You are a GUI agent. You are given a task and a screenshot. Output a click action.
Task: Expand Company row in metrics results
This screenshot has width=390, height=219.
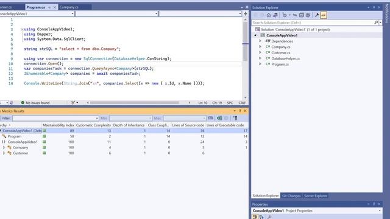4,147
